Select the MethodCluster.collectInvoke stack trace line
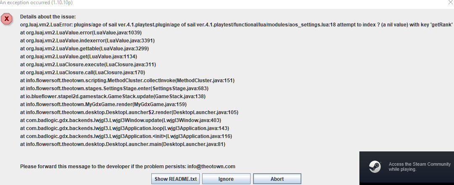 point(127,81)
